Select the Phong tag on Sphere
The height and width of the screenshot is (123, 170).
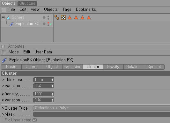tap(57, 17)
